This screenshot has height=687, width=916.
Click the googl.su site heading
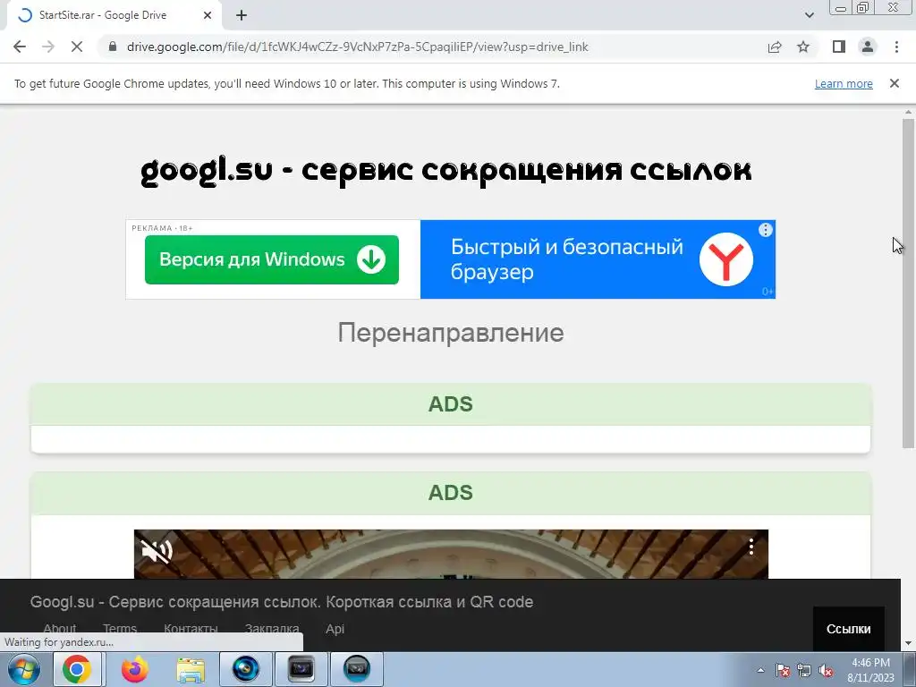click(446, 171)
